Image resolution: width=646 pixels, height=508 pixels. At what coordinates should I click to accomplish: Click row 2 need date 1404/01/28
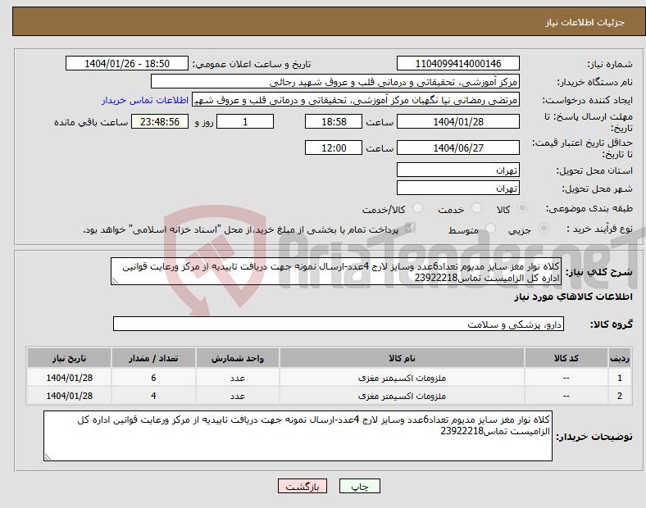[x=69, y=396]
